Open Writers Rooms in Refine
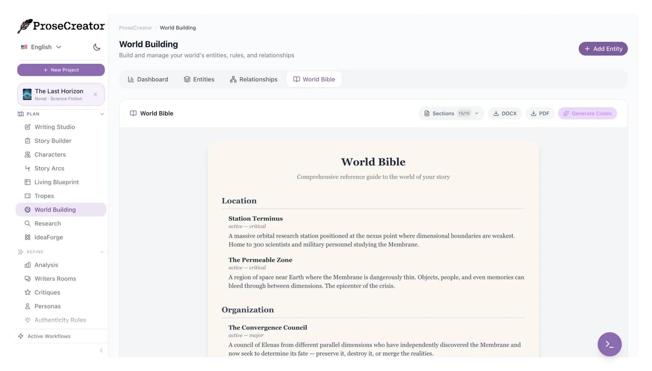Screen dimensions: 652x371 [x=55, y=278]
